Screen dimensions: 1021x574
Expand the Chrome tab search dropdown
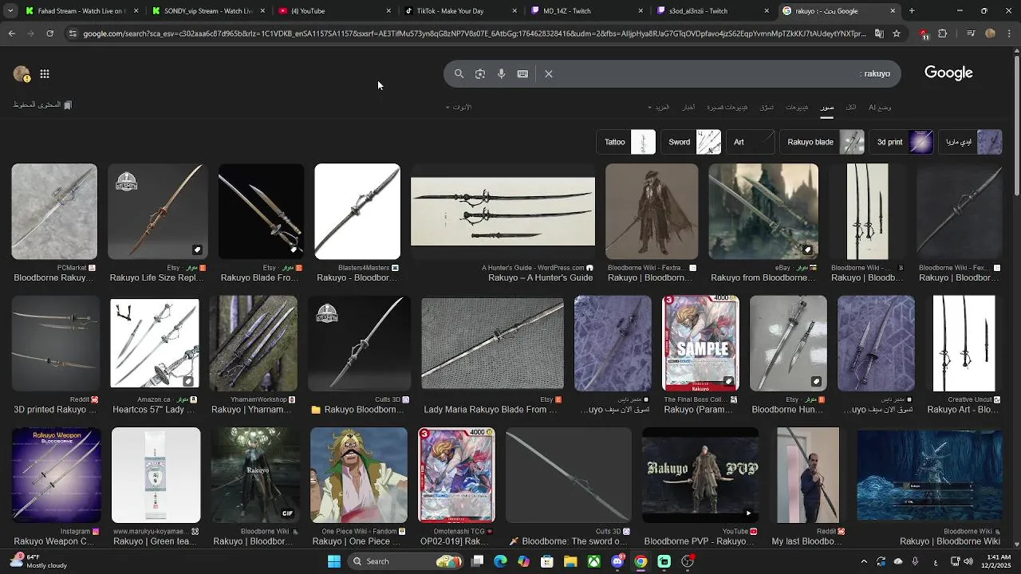(x=10, y=11)
